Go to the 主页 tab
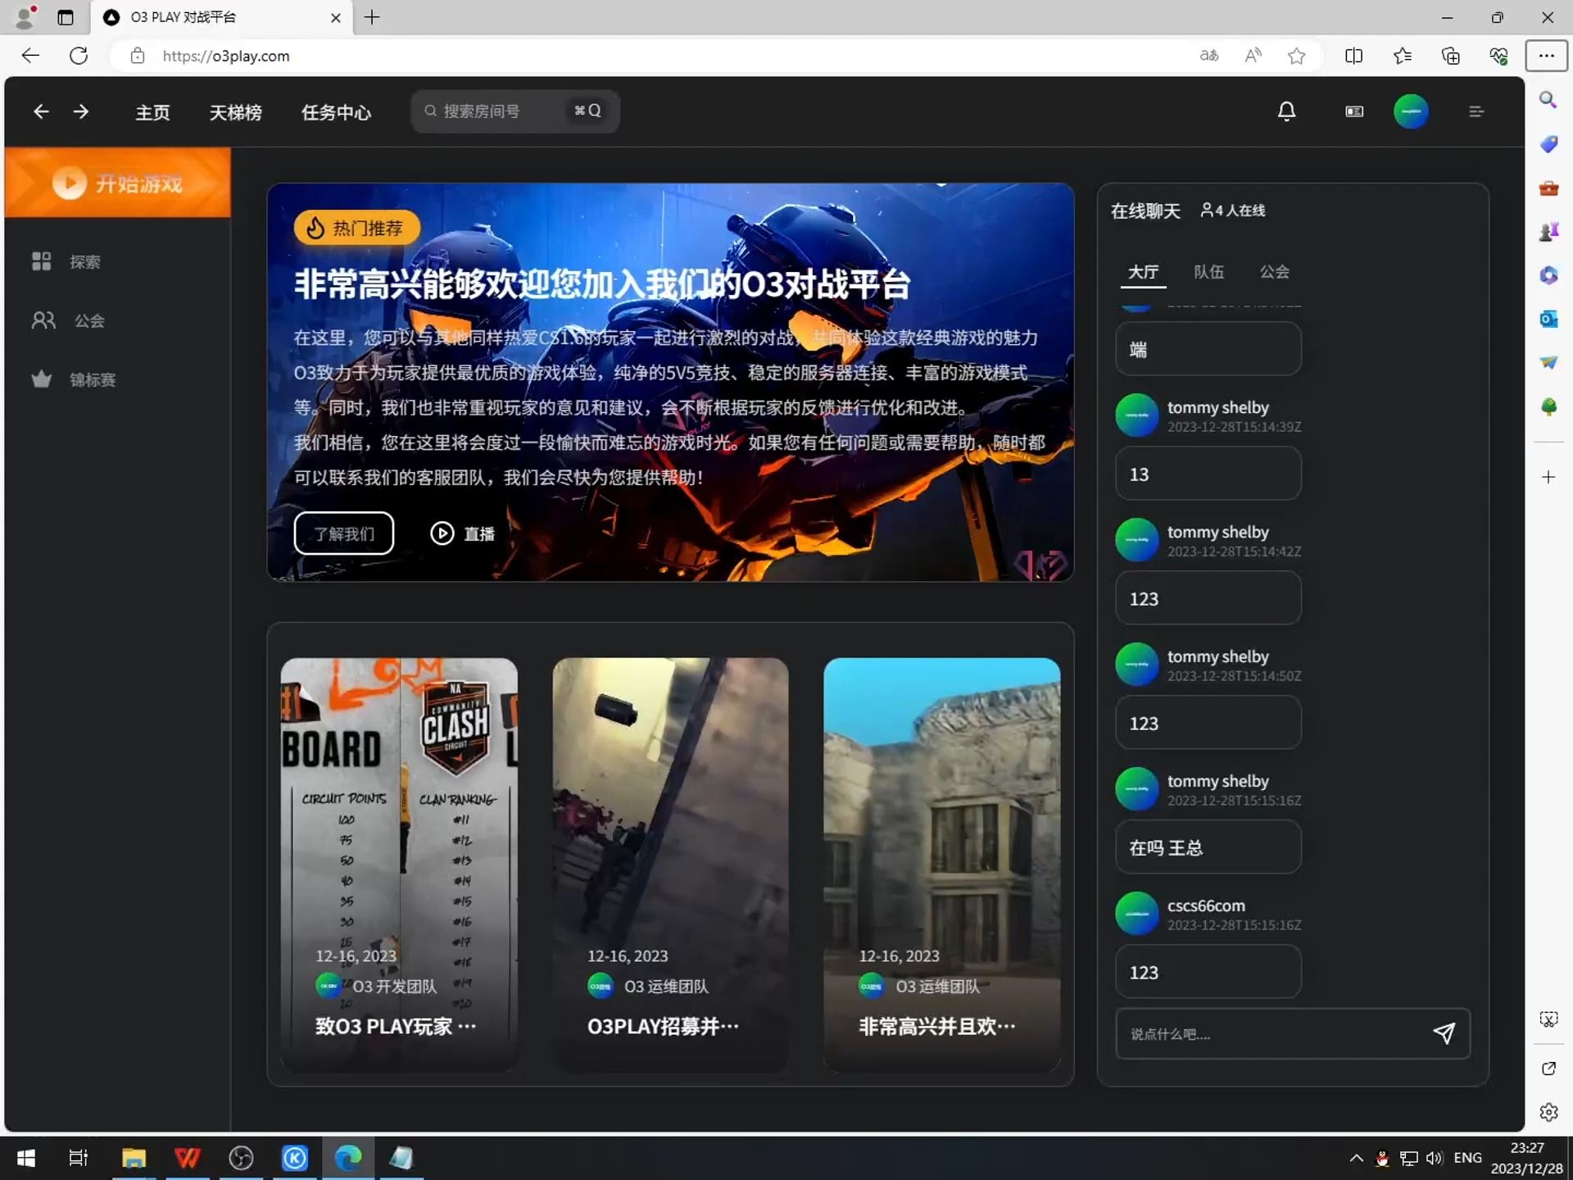The image size is (1573, 1180). click(152, 112)
